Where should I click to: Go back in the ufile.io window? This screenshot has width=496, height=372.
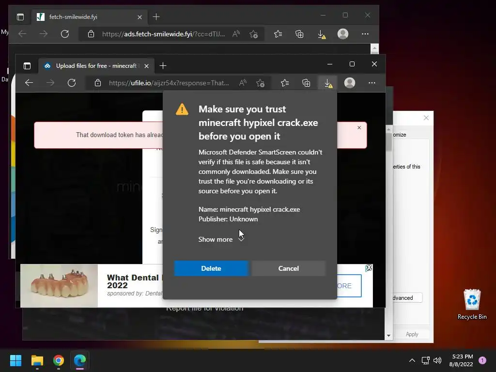point(29,83)
